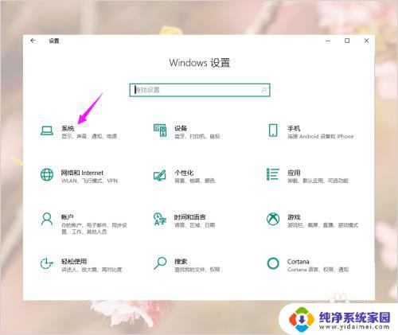Select the 个性化 title text

(184, 173)
